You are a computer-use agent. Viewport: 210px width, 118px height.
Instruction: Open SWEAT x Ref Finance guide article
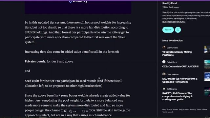point(177,96)
